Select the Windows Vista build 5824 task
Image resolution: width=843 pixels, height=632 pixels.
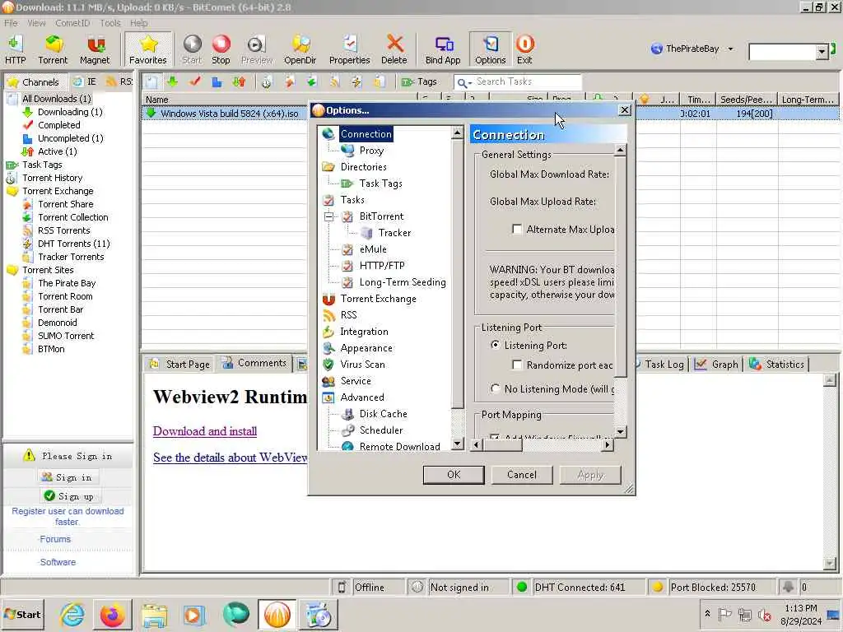click(x=229, y=114)
